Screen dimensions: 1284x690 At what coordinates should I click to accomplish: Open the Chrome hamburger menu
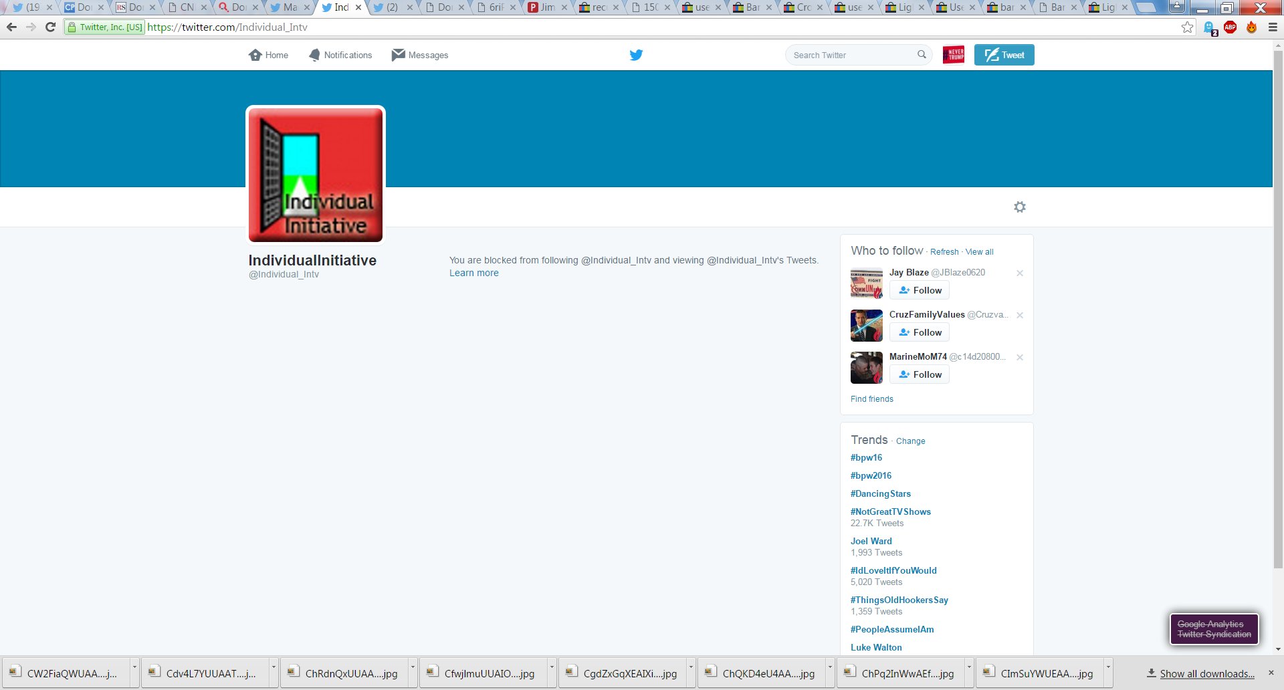coord(1273,27)
